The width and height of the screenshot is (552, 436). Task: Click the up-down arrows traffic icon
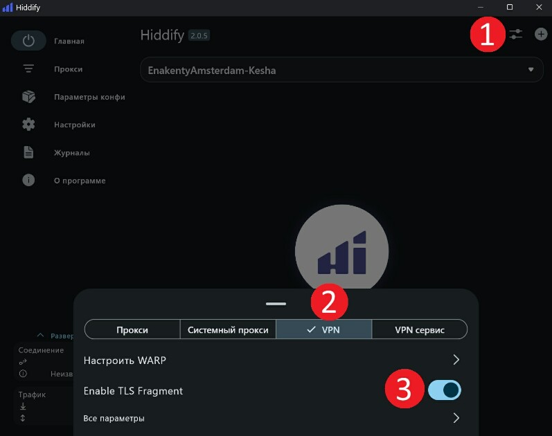[x=23, y=418]
